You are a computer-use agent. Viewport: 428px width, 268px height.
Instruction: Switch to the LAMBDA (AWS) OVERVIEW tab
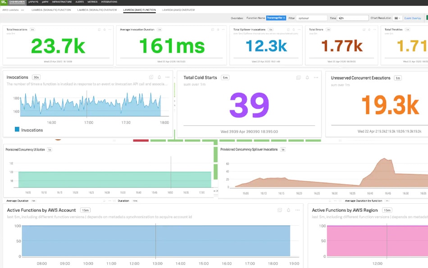[178, 9]
